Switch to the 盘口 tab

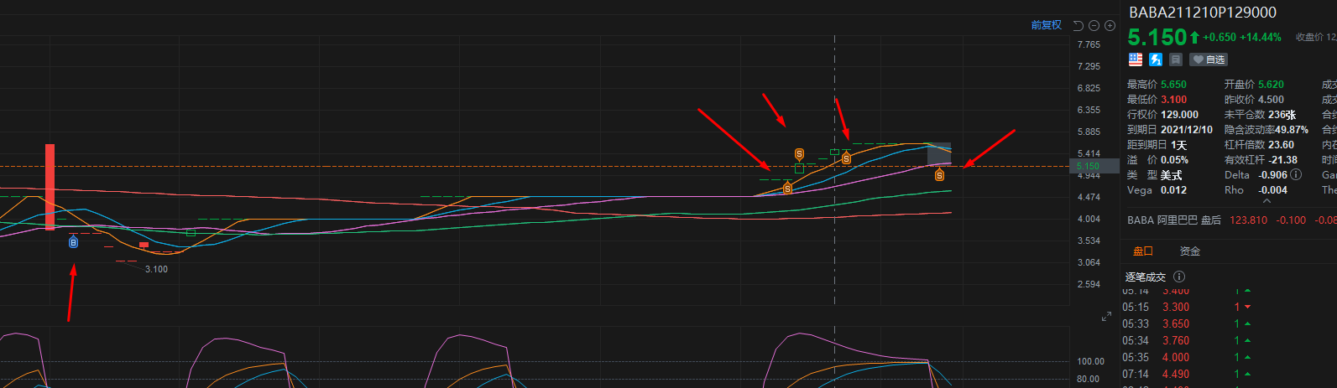1143,251
